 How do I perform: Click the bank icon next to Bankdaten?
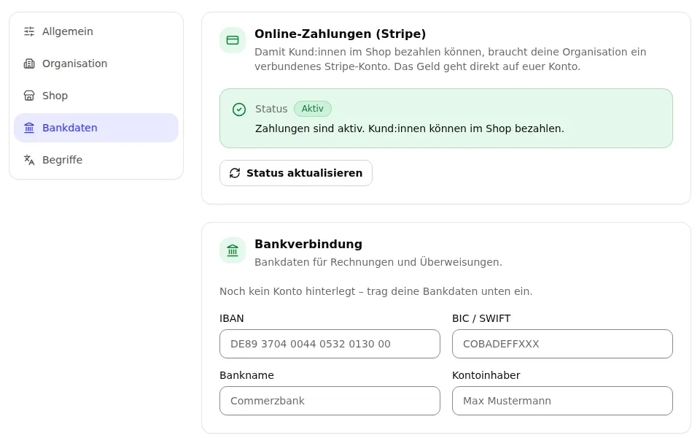(29, 128)
